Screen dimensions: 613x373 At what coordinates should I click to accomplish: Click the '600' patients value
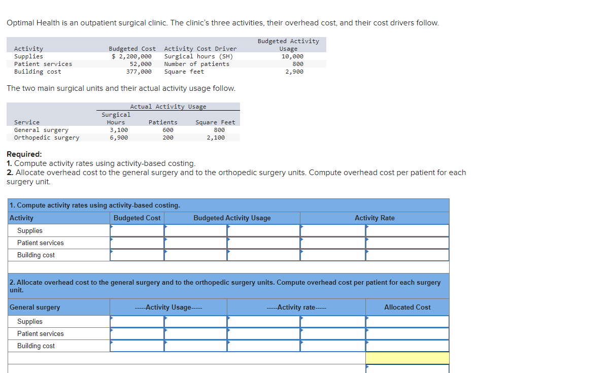coord(167,130)
